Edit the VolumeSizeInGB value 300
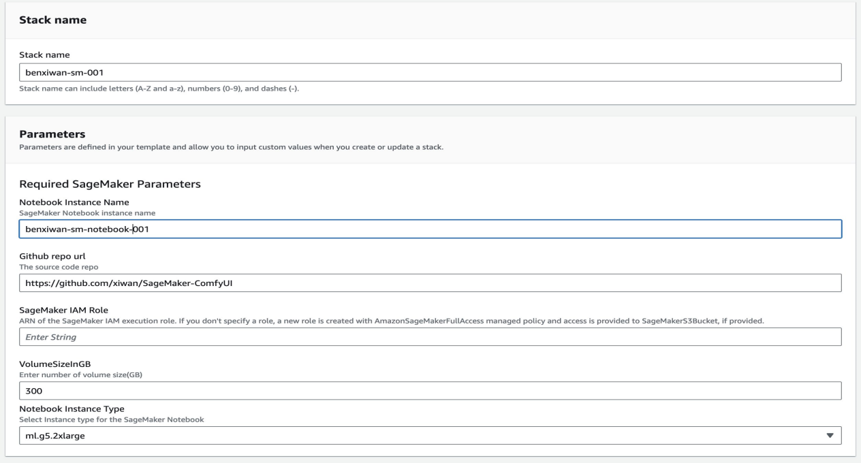The image size is (861, 463). point(430,390)
